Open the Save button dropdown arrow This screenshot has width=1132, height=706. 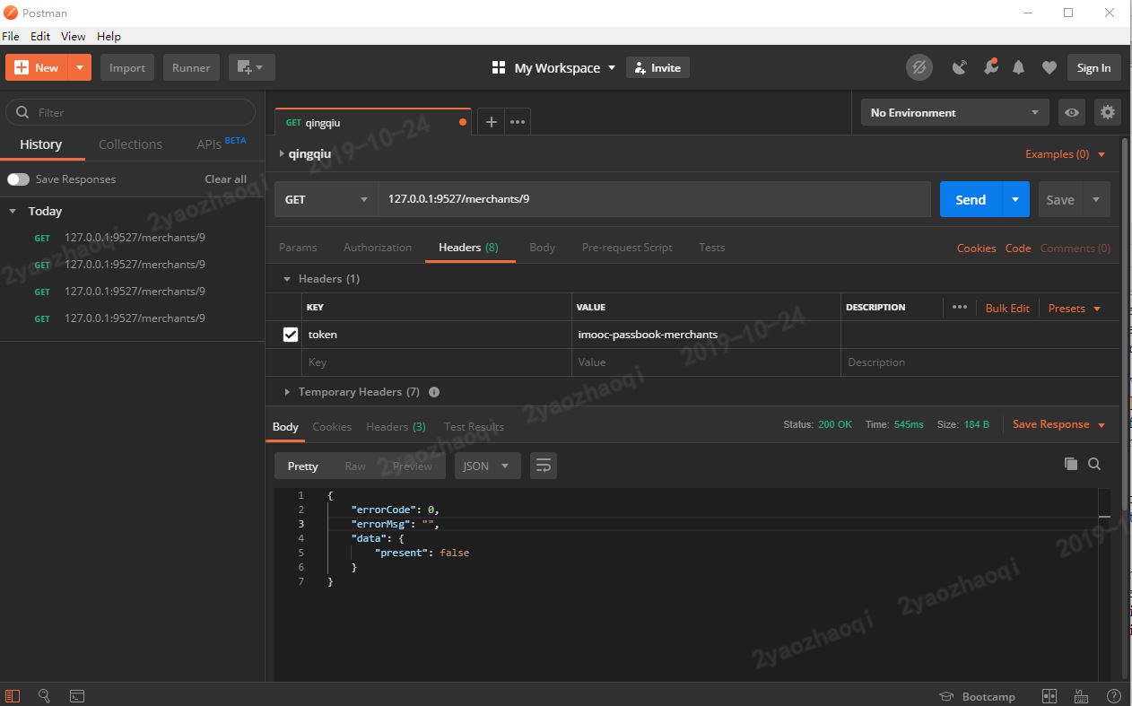(1096, 199)
